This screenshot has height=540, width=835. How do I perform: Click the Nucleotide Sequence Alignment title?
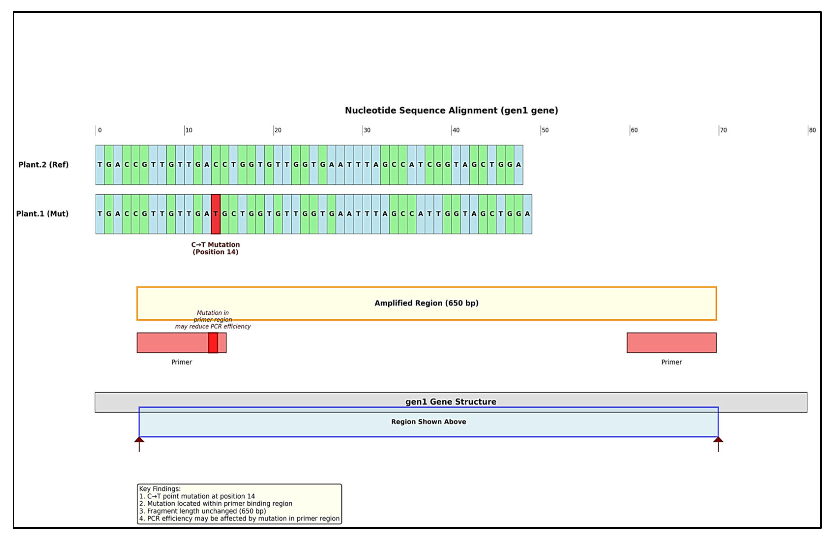pyautogui.click(x=451, y=110)
